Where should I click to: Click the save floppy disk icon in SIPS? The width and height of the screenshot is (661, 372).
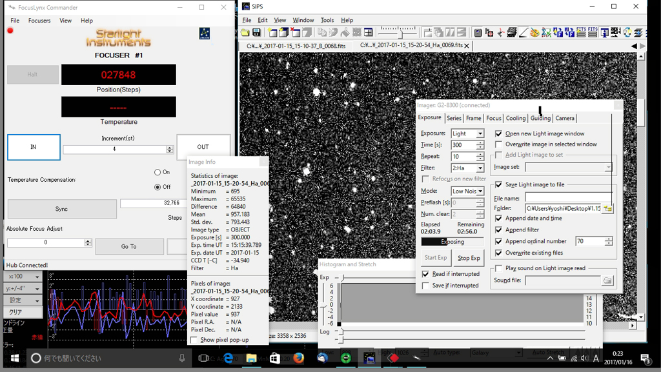point(256,32)
